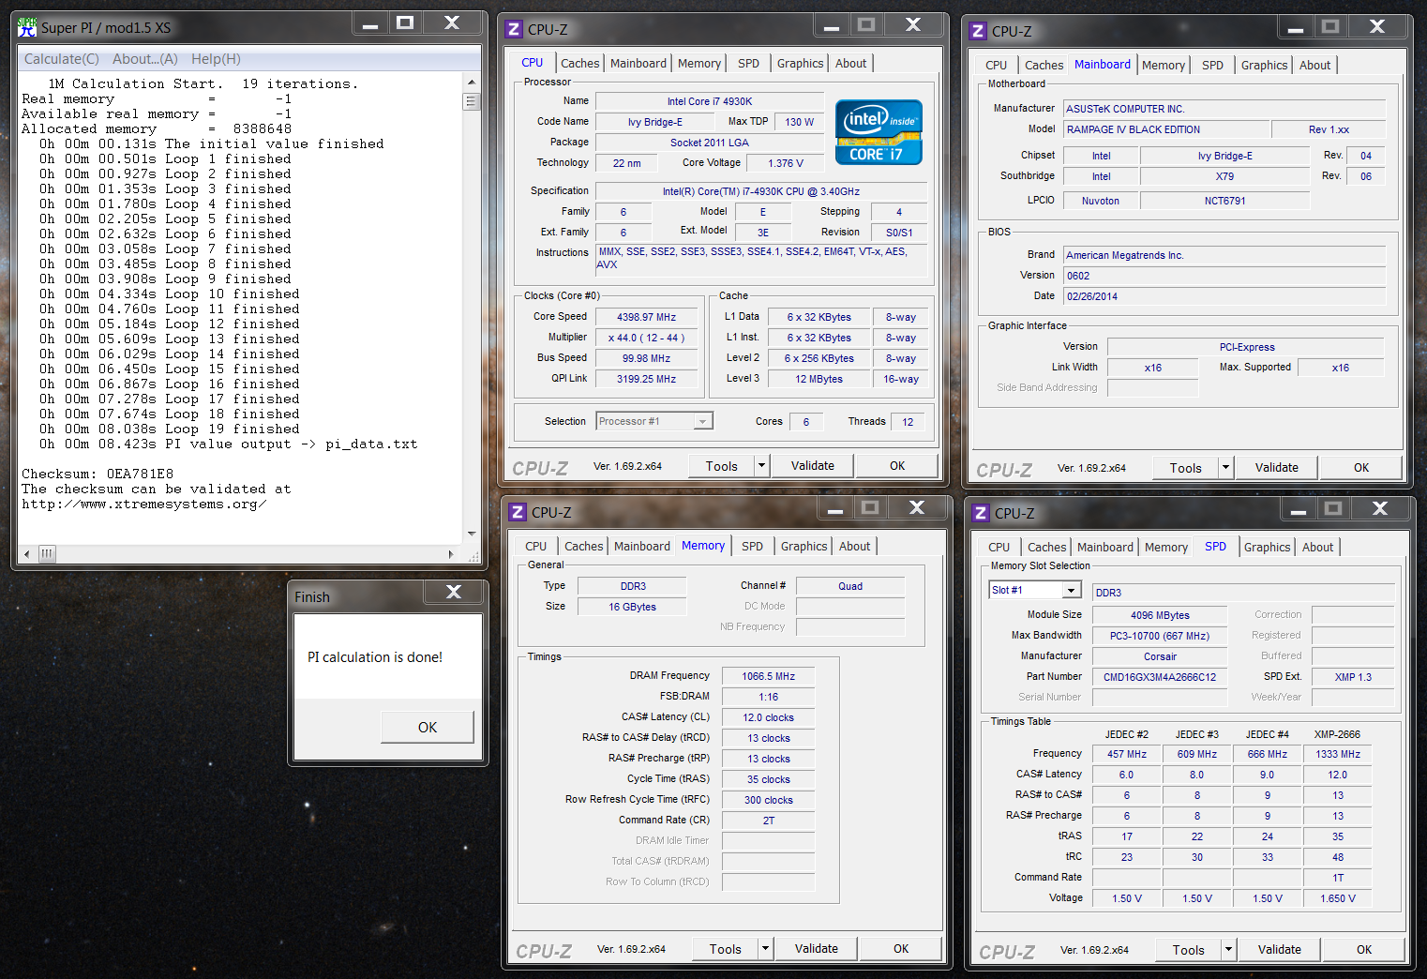Open the Slot #1 dropdown in SPD window

coord(1071,590)
